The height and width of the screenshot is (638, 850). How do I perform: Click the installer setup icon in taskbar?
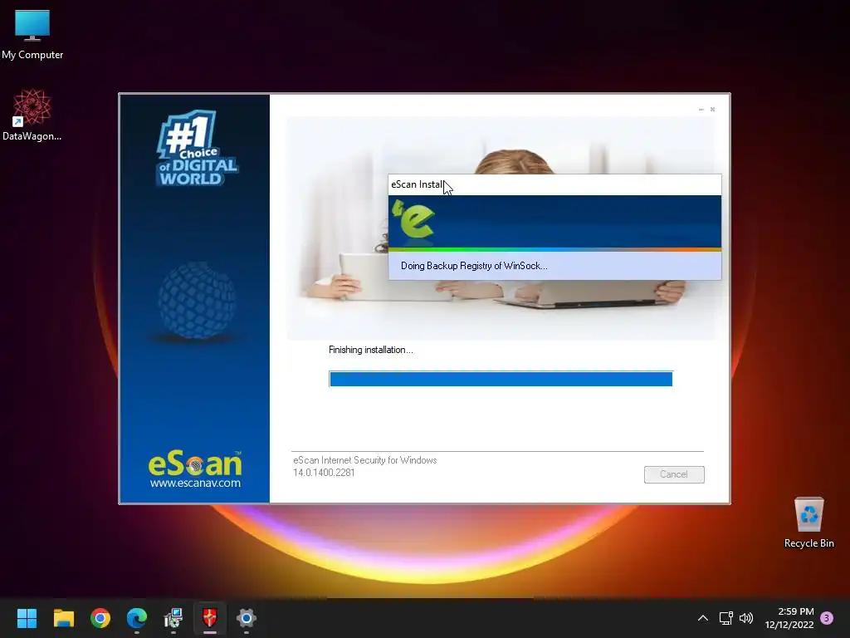pos(173,618)
